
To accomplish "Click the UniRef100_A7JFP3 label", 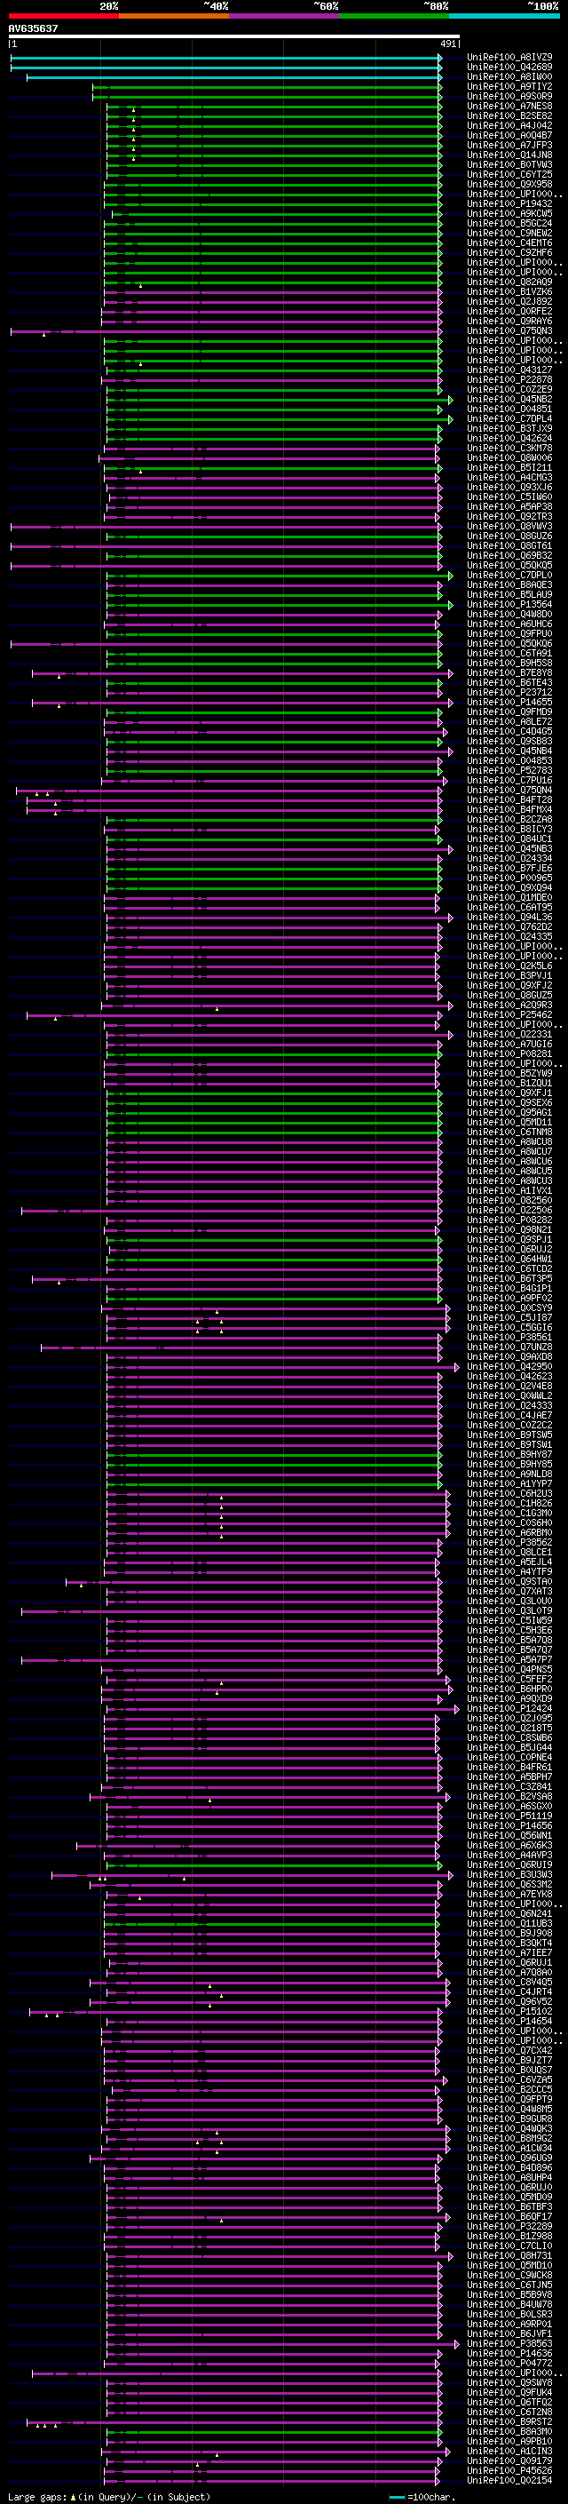I will pyautogui.click(x=509, y=145).
